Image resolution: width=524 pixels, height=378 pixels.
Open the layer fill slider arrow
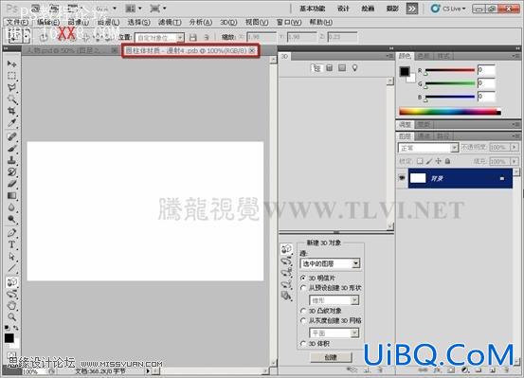[x=514, y=161]
